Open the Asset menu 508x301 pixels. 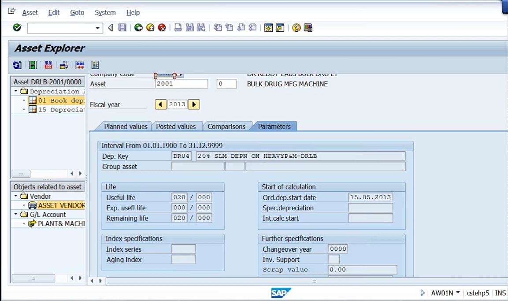pyautogui.click(x=30, y=13)
